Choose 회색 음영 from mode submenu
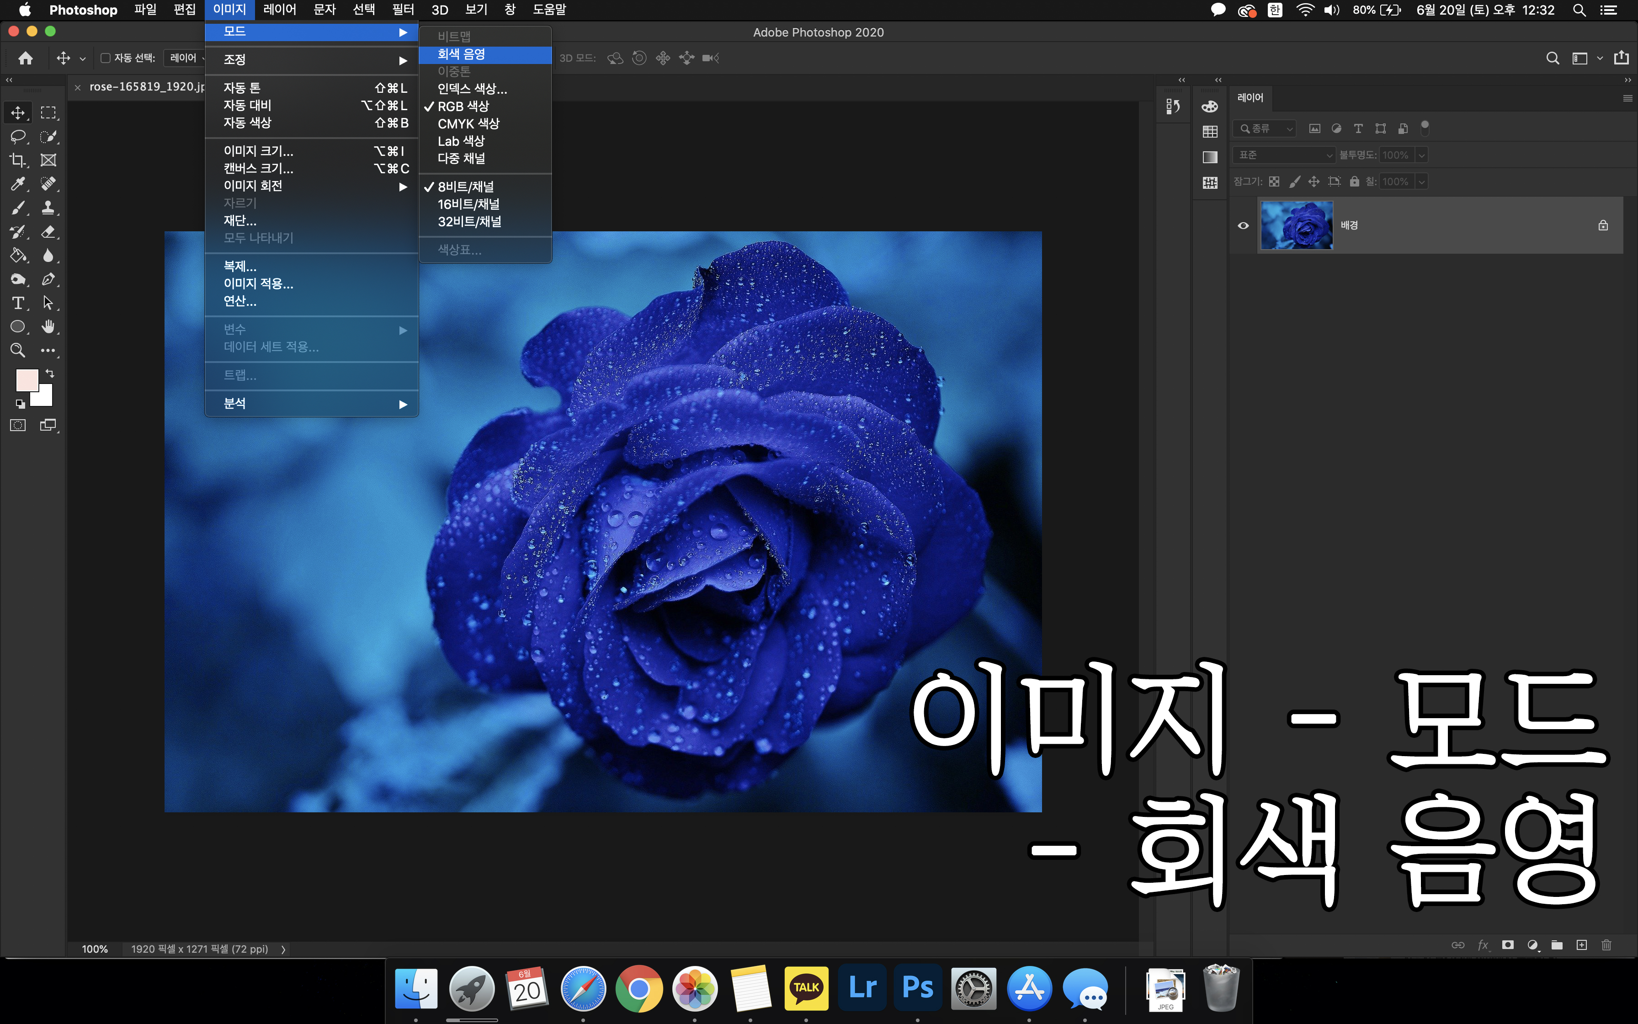 pos(461,54)
